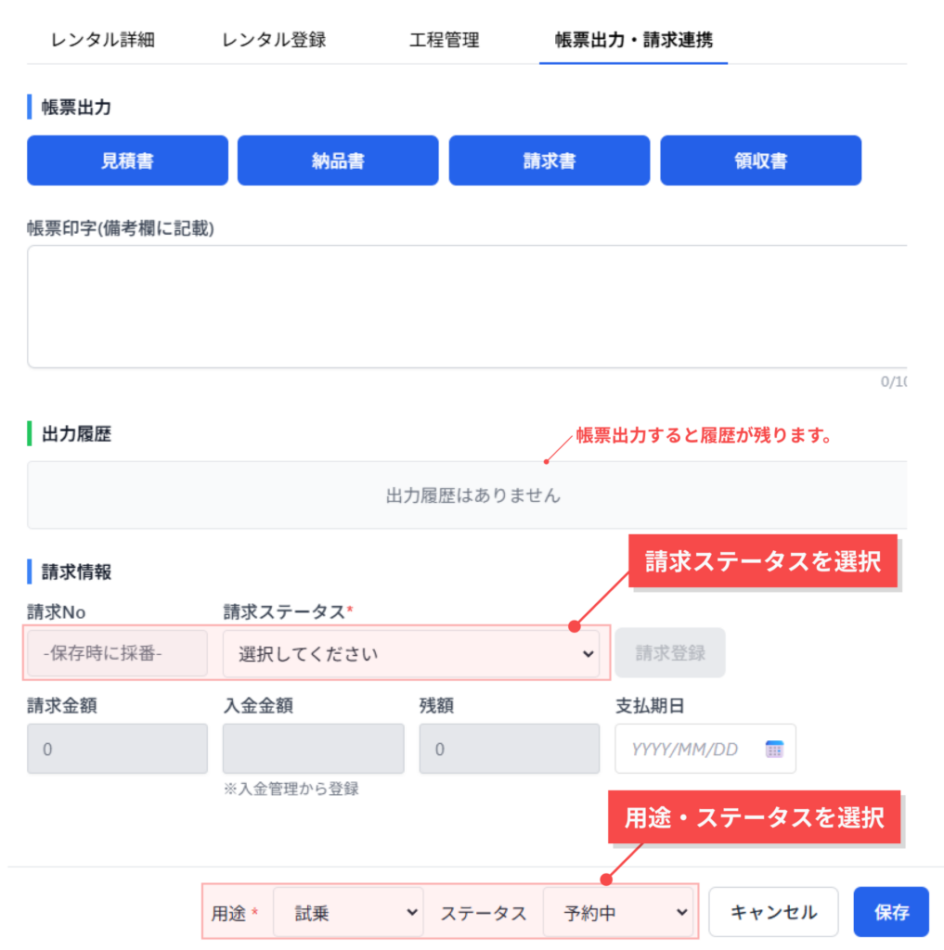Expand the 請求ステータス dropdown

(410, 653)
